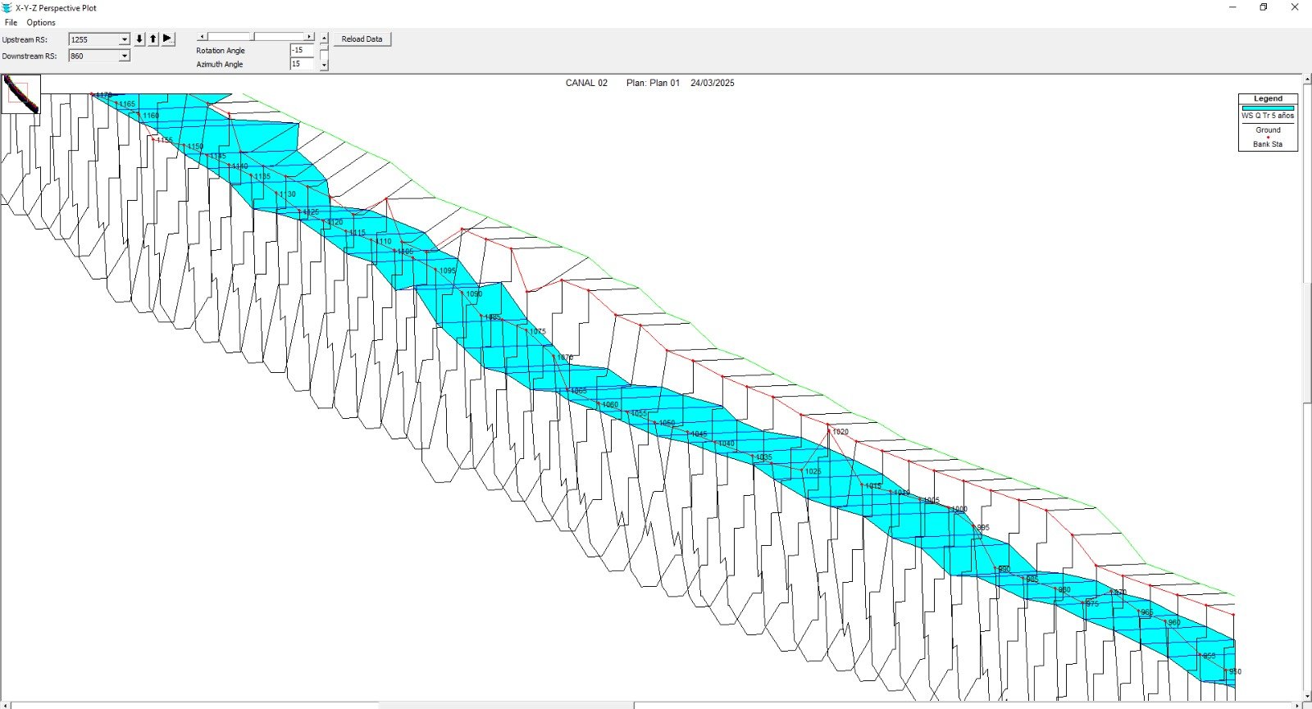Click the 'Upstream RS:' label

pyautogui.click(x=25, y=39)
